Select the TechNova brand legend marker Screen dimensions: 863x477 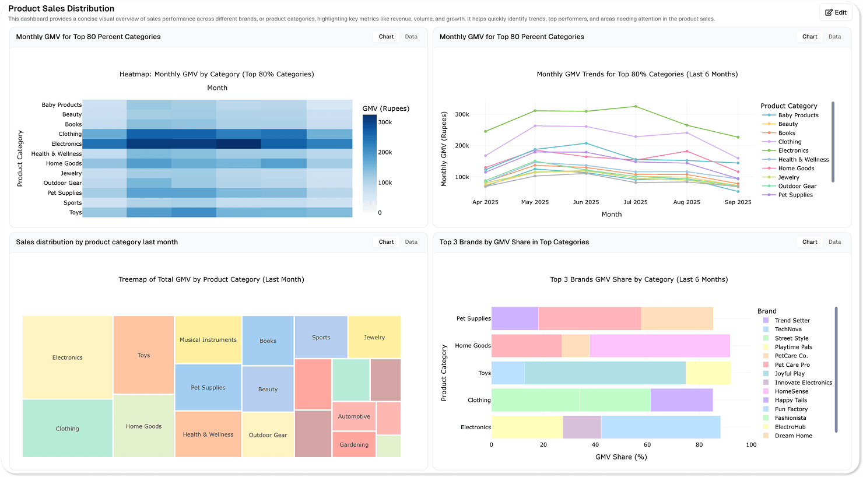[764, 329]
